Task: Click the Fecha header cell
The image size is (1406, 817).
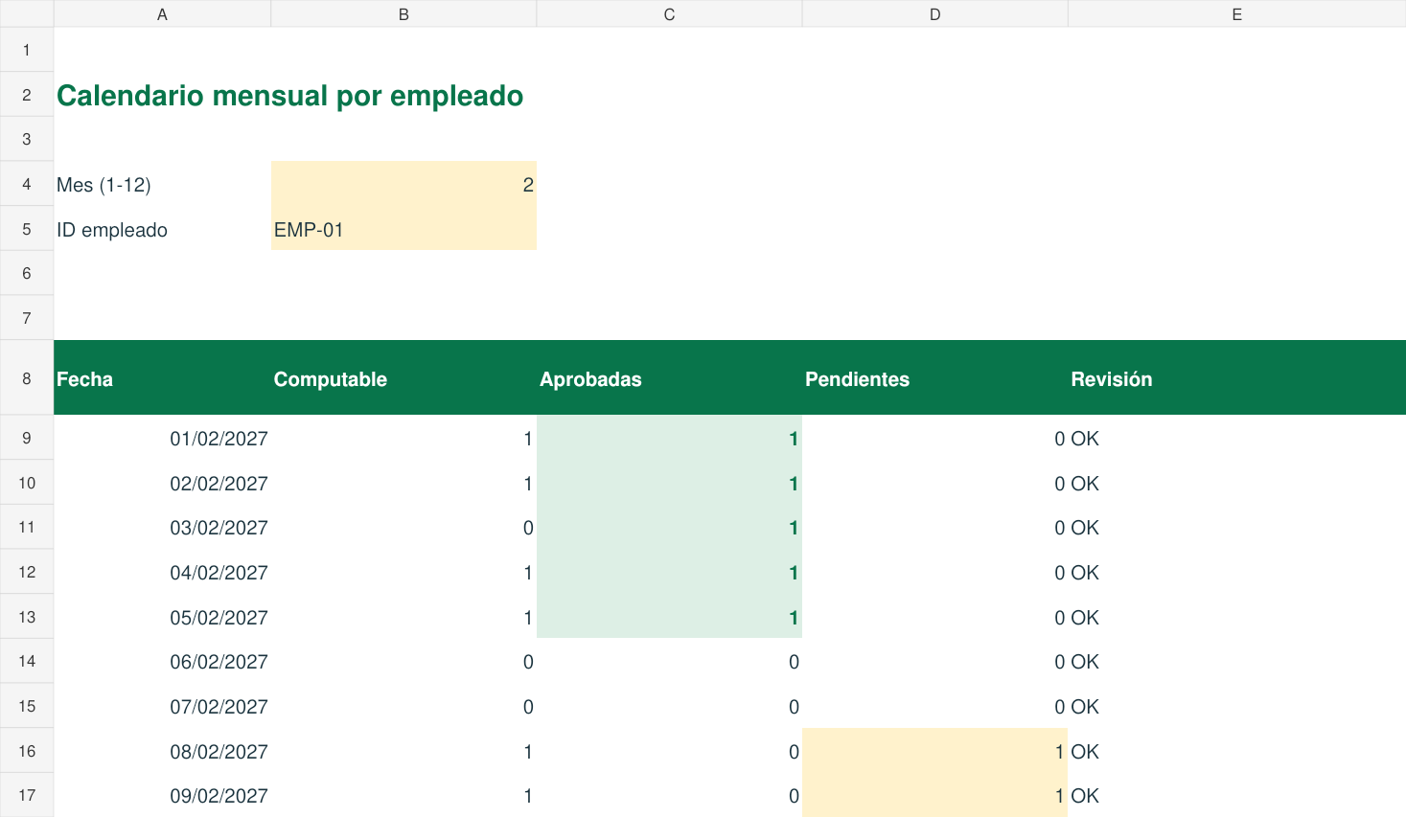Action: pyautogui.click(x=162, y=378)
